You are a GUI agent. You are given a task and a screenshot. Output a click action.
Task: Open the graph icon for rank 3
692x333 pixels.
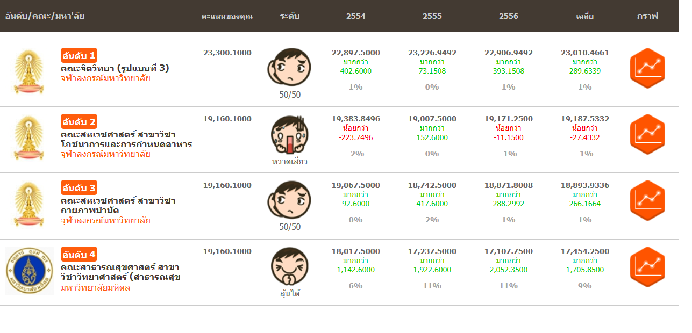coord(647,200)
